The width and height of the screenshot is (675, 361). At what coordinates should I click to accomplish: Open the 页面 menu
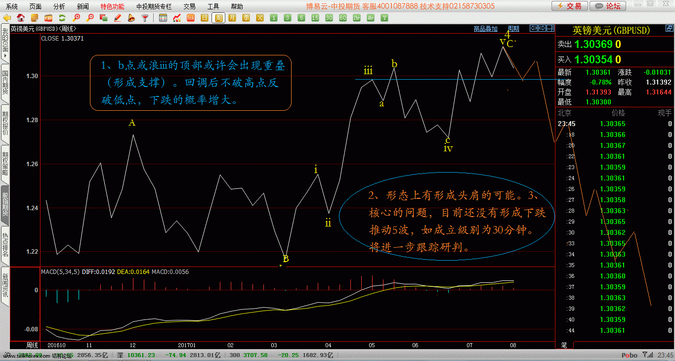click(36, 6)
